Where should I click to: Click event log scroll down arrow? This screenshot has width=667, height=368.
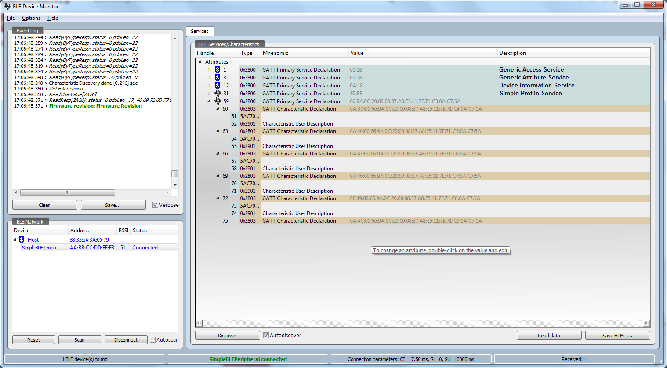tap(174, 185)
